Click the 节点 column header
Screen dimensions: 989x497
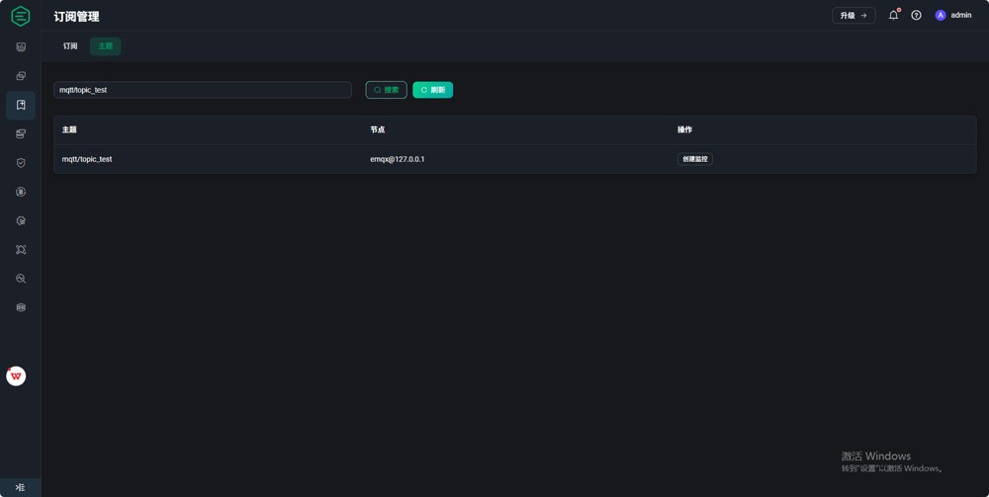point(377,129)
